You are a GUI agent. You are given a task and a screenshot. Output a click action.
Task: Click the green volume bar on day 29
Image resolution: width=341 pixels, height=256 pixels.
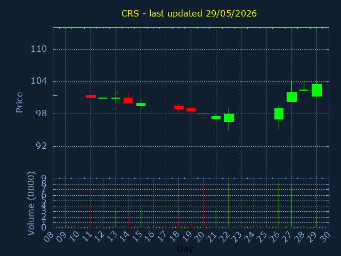point(316,222)
